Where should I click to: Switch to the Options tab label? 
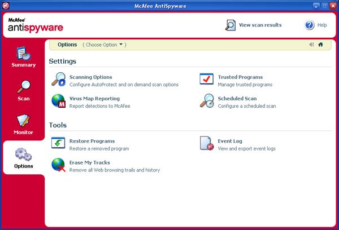click(x=24, y=166)
